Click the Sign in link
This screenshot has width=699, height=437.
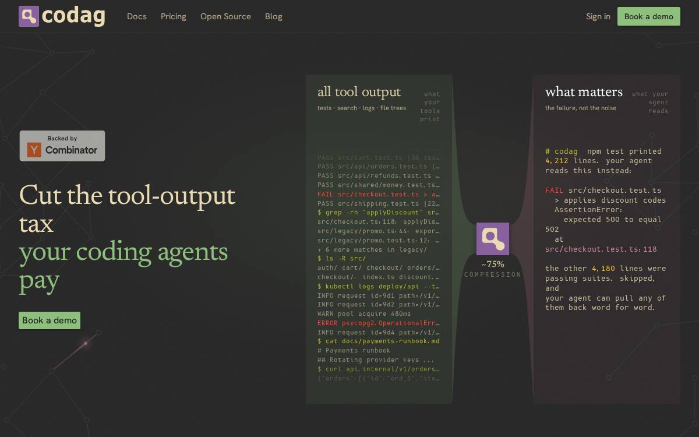pyautogui.click(x=598, y=16)
